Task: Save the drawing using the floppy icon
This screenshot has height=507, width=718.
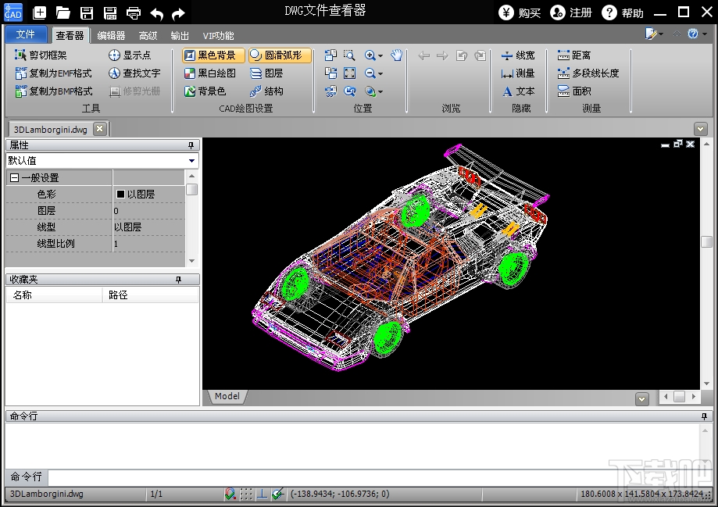Action: point(87,12)
